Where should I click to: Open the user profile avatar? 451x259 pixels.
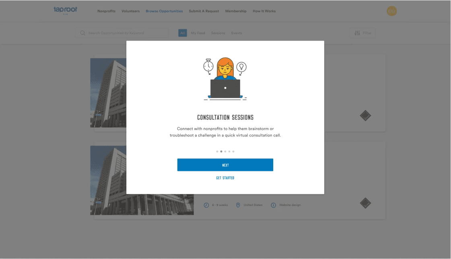[x=391, y=11]
